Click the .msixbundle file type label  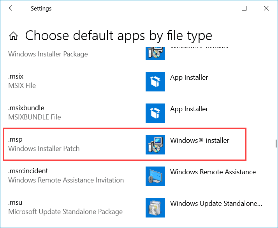[x=26, y=108]
